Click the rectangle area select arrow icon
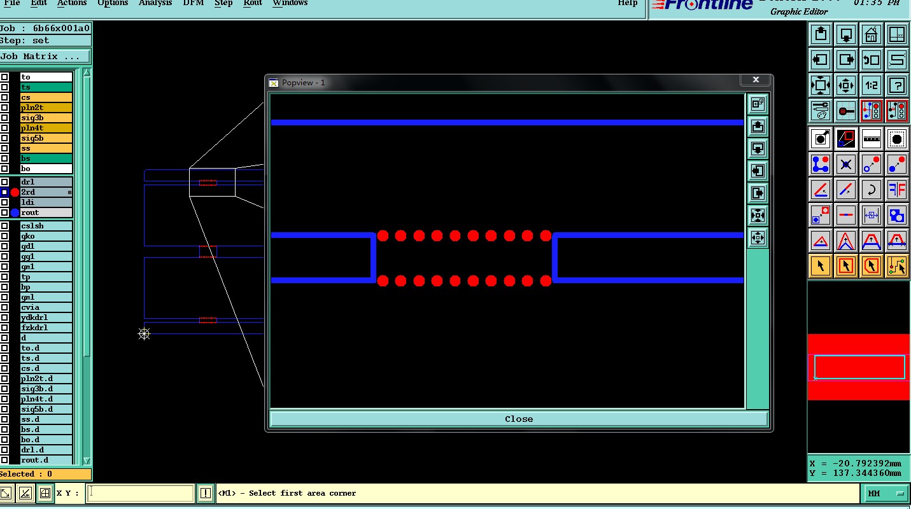Image resolution: width=911 pixels, height=509 pixels. tap(846, 266)
